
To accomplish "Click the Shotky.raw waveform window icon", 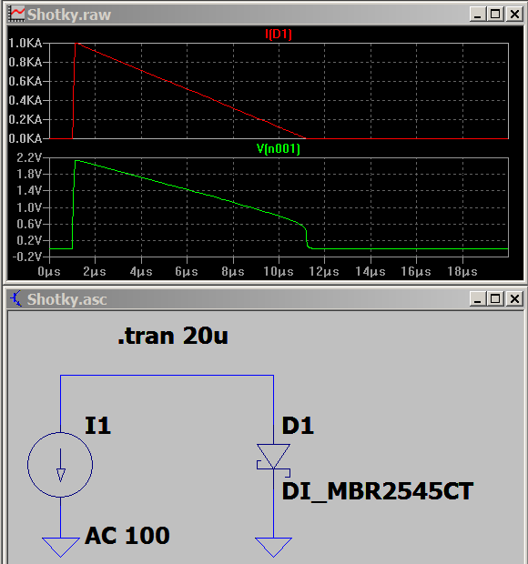I will click(16, 15).
